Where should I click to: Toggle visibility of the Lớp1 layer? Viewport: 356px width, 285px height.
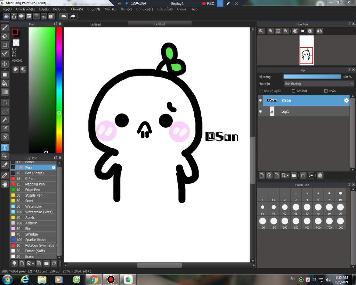pos(260,111)
